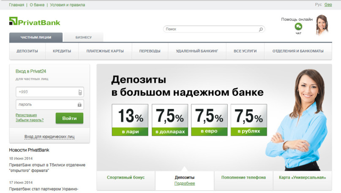The width and height of the screenshot is (341, 193).
Task: Open the О банке link
Action: click(x=37, y=5)
